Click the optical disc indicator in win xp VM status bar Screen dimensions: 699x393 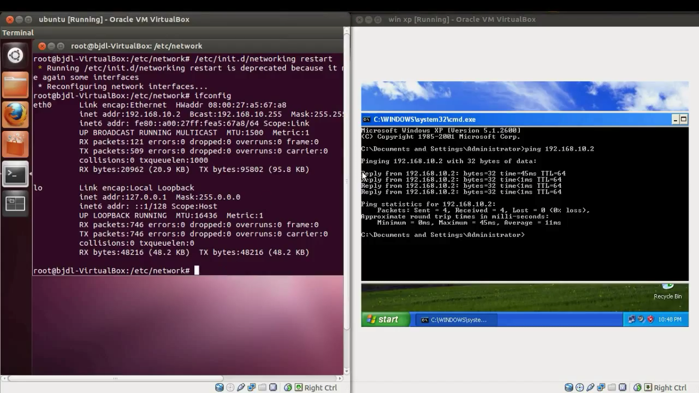(x=579, y=388)
